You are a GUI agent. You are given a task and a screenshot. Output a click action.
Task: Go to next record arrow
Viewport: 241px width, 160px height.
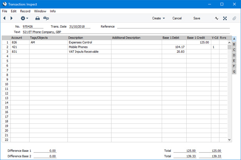11,18
